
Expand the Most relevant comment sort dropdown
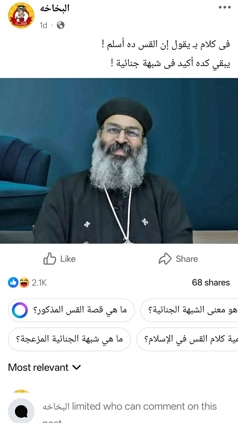coord(45,367)
